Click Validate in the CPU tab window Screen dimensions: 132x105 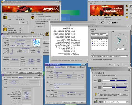(30, 72)
